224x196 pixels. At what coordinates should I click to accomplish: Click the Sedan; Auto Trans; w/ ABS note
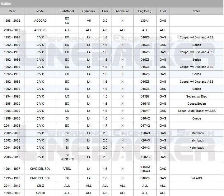click(196, 111)
